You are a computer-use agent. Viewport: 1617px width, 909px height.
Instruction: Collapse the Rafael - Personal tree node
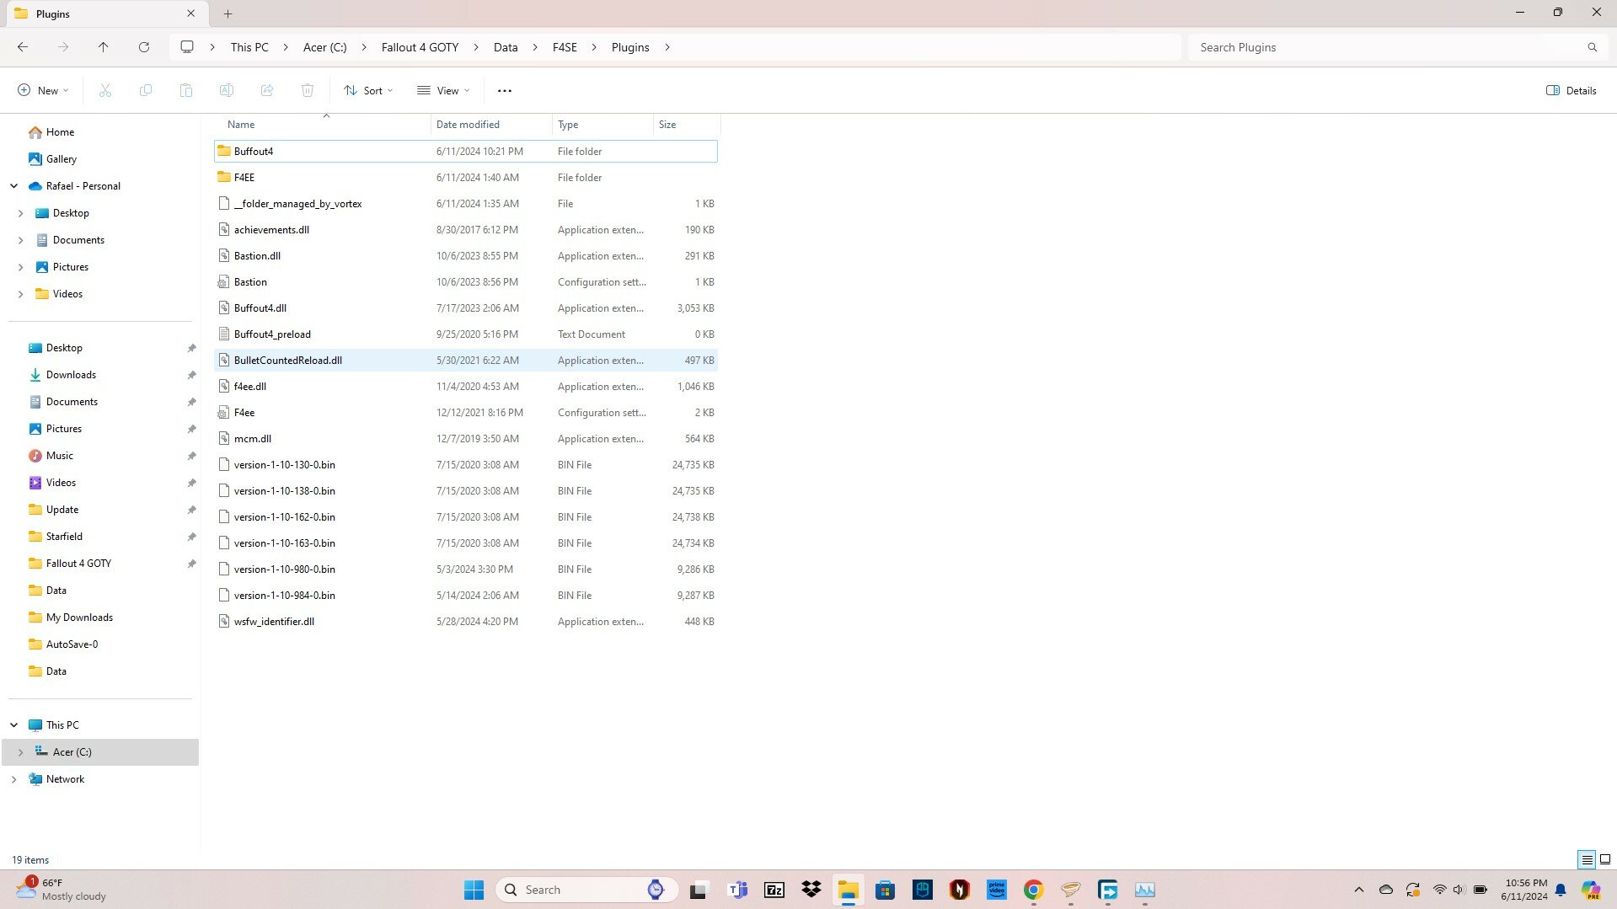14,186
